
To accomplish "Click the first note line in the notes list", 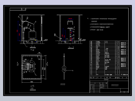I will click(x=103, y=19).
